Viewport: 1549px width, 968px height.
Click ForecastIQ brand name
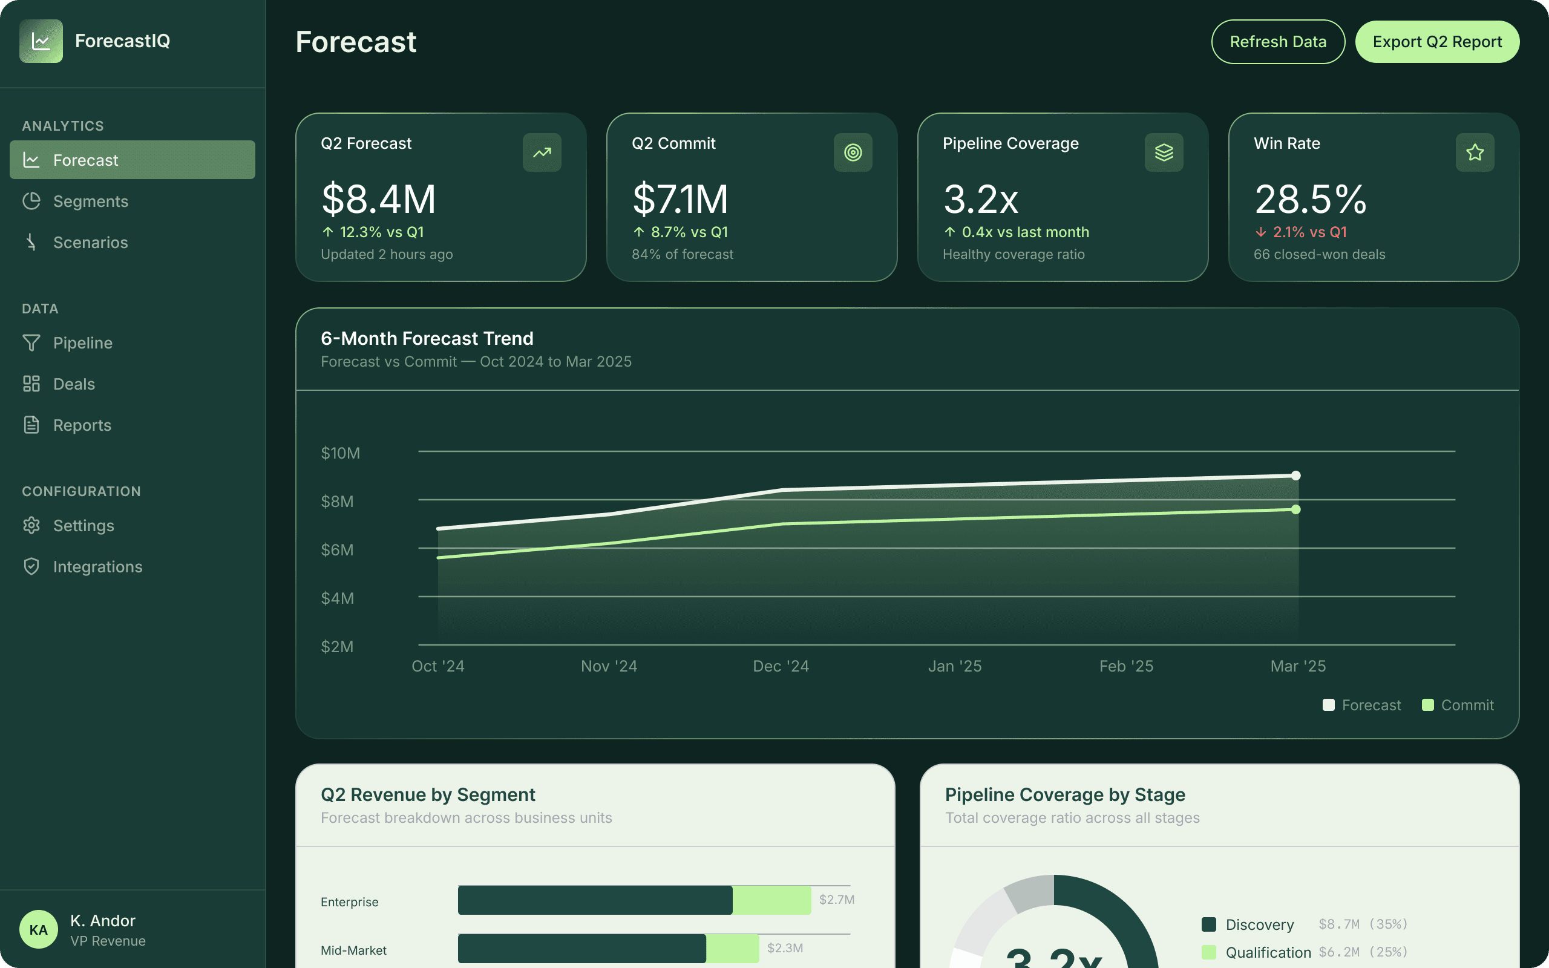[x=122, y=41]
